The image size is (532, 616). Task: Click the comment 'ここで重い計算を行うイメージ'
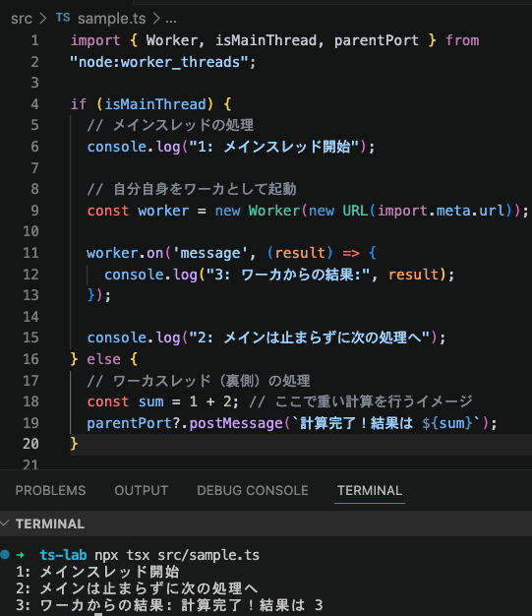(x=374, y=401)
